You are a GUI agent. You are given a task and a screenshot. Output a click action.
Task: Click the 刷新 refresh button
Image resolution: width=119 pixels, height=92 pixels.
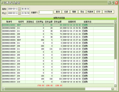74,12
